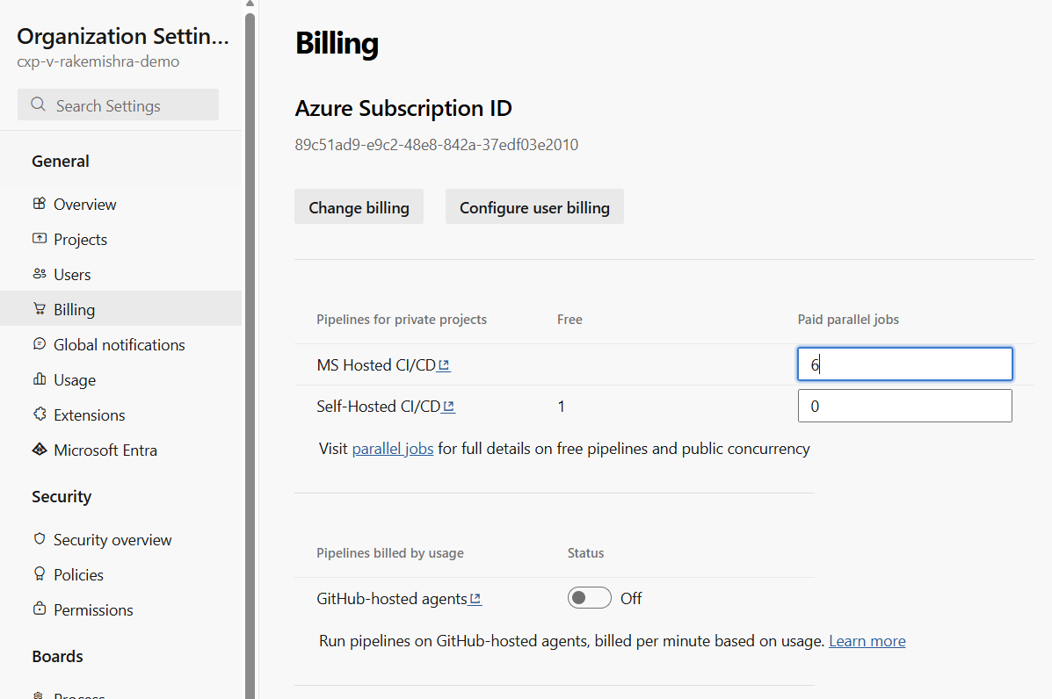This screenshot has width=1052, height=699.
Task: Click the Security overview shield icon
Action: [x=40, y=539]
